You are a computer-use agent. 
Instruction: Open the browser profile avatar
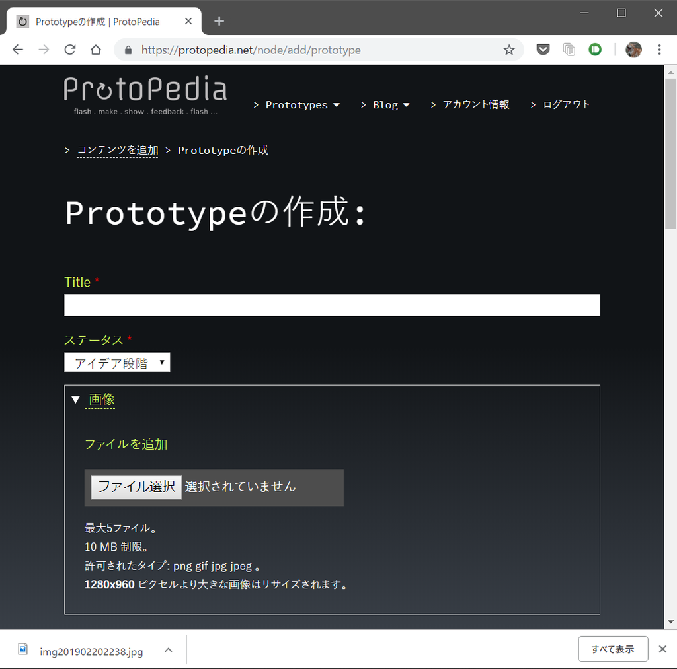[633, 50]
